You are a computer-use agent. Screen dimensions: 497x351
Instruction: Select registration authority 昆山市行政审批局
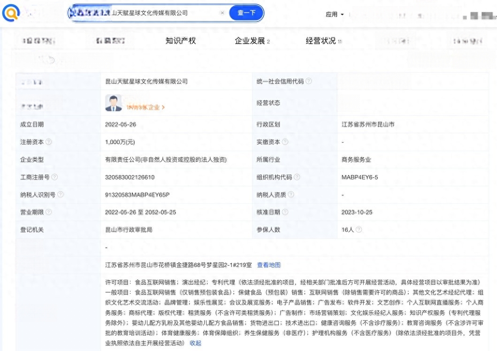tap(129, 229)
